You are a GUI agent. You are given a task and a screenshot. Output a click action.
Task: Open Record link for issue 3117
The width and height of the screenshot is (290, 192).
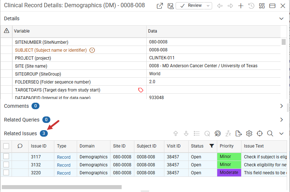(64, 157)
